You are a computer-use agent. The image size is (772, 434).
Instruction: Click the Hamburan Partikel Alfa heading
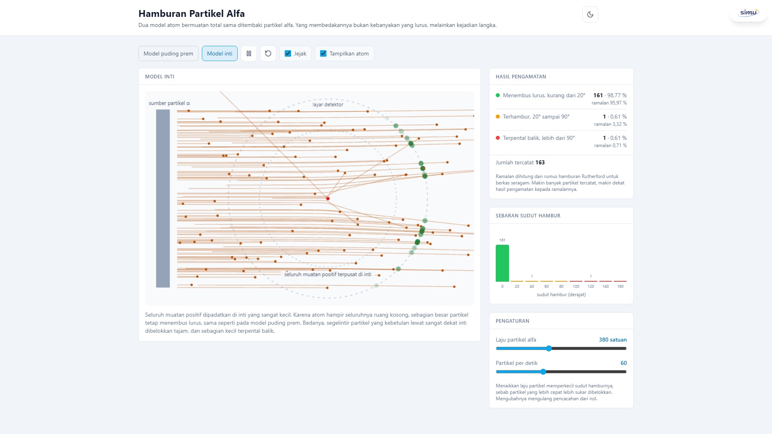click(x=191, y=13)
